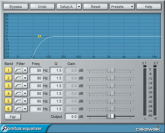Viewport: 165px width, 133px height.
Task: Click band 6 filter curve icon
Action: (19, 109)
